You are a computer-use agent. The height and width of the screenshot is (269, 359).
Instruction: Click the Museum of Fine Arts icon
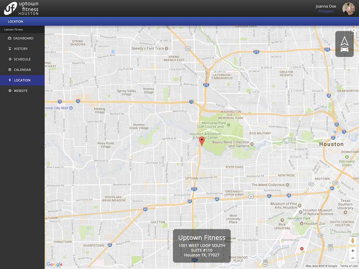click(x=300, y=205)
